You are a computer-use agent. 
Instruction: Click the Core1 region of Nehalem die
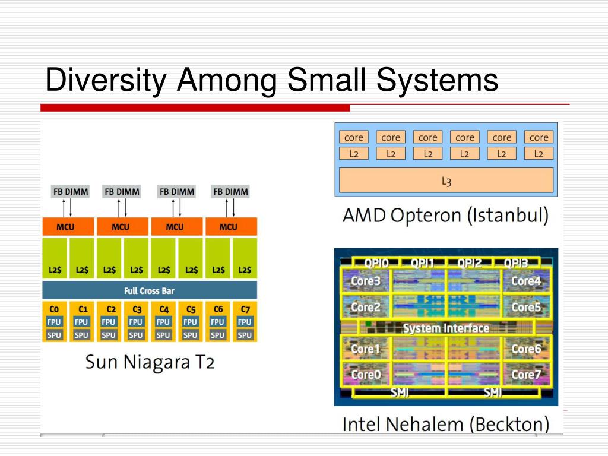coord(366,349)
